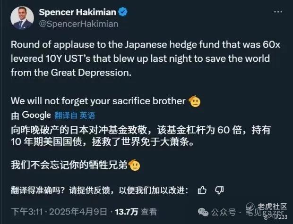293x224 pixels.
Task: Click the thumbs up translation feedback icon
Action: coord(202,190)
